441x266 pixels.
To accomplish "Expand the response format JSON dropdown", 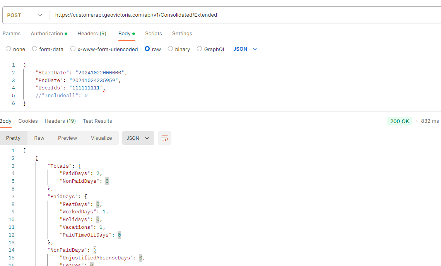I will pos(138,138).
